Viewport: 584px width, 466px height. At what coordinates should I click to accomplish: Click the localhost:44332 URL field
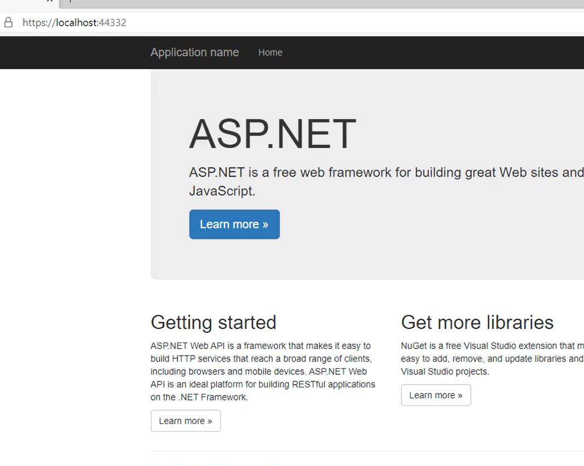(x=74, y=23)
